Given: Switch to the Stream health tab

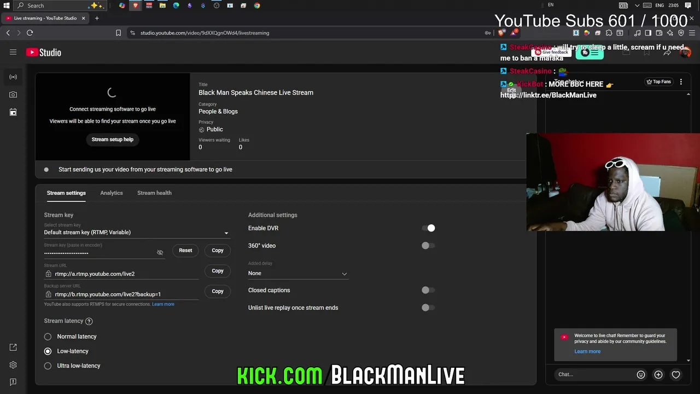Looking at the screenshot, I should (x=154, y=193).
